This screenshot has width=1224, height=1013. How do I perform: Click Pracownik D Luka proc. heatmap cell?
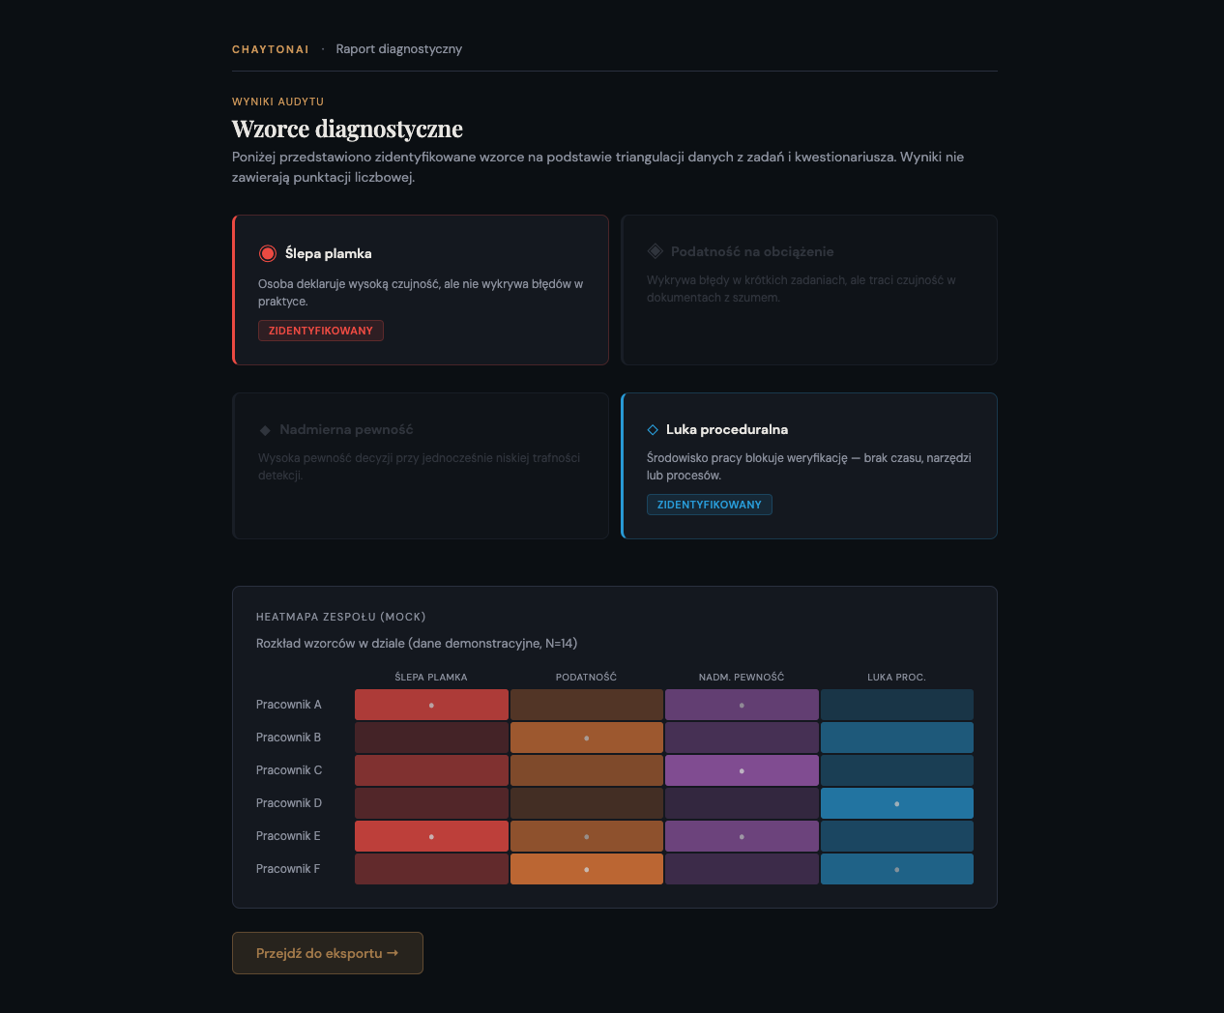[896, 803]
